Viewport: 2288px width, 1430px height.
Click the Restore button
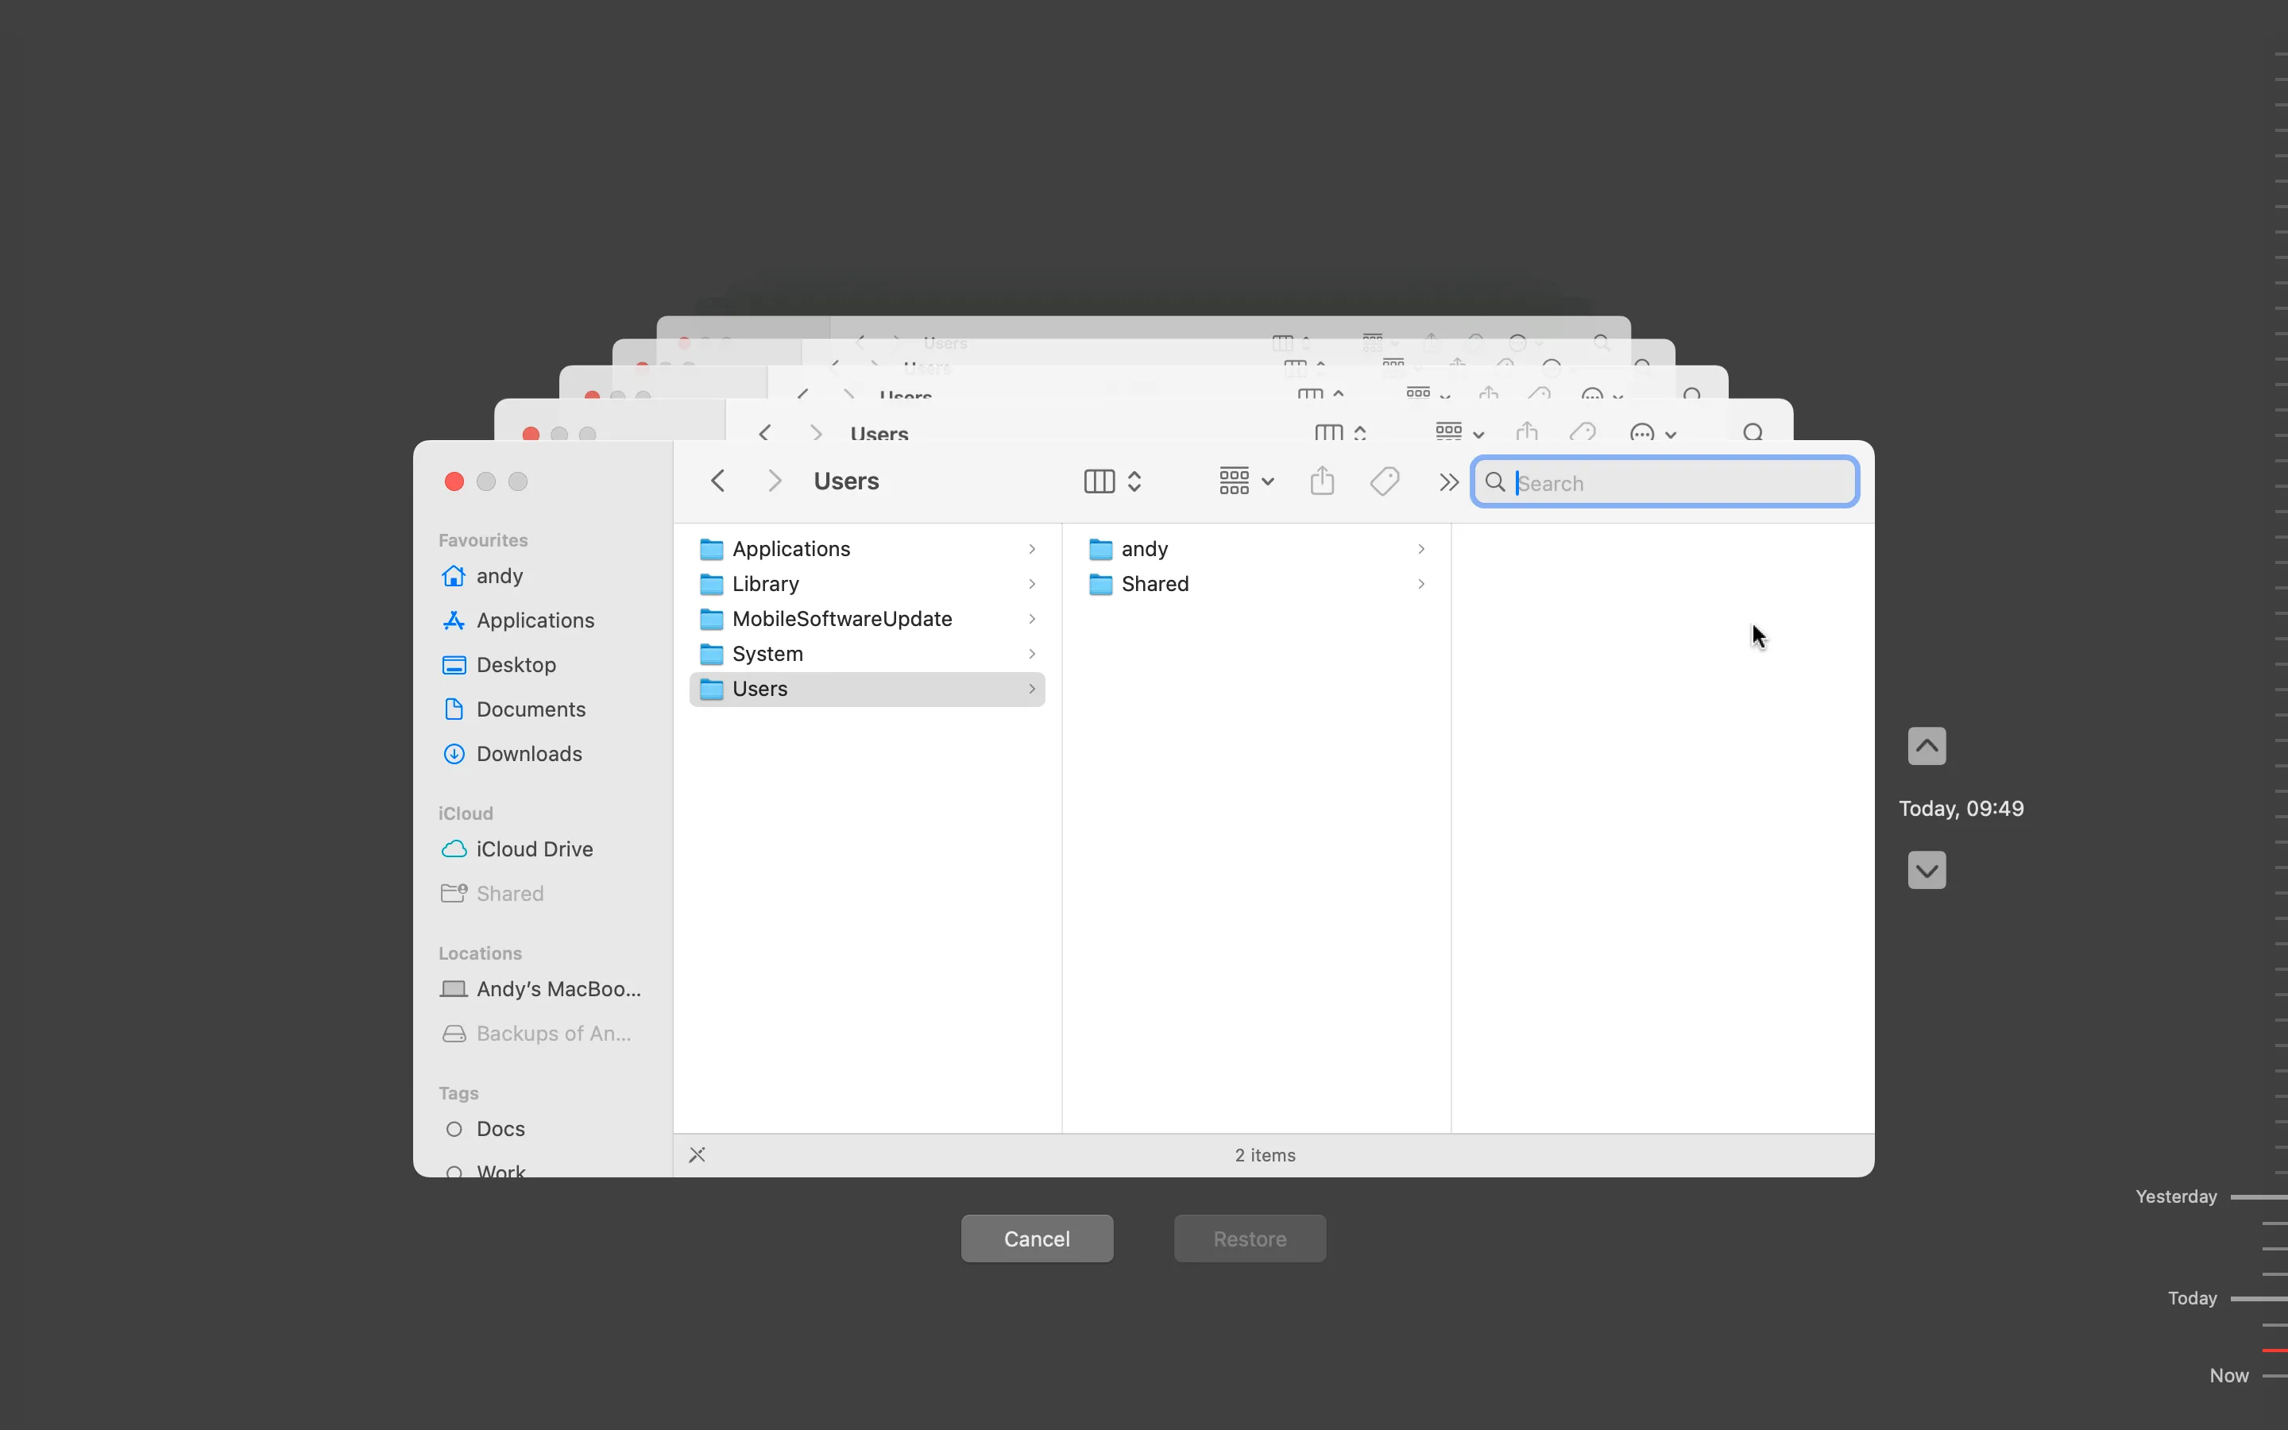coord(1249,1239)
